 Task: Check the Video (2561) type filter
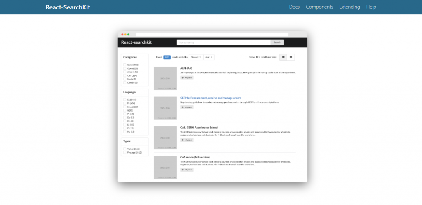(x=124, y=149)
